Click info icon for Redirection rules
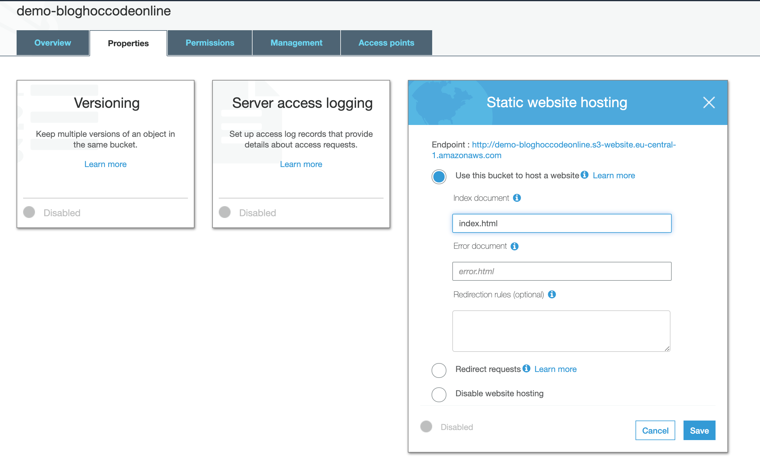 [x=552, y=294]
